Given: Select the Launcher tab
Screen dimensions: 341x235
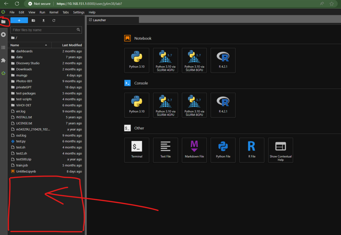Looking at the screenshot, I should point(100,20).
